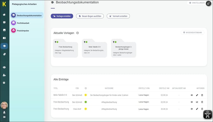Image resolution: width=213 pixels, height=122 pixels.
Task: Select Clara Wolf name in entries table
Action: pyautogui.click(x=77, y=109)
